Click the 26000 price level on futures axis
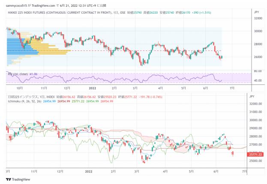267x184 pixels. 258,57
